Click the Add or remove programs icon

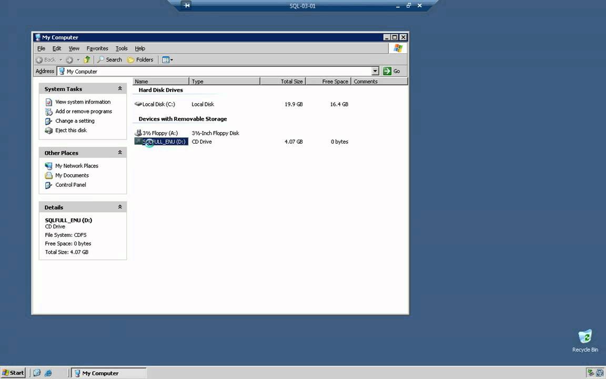coord(49,112)
